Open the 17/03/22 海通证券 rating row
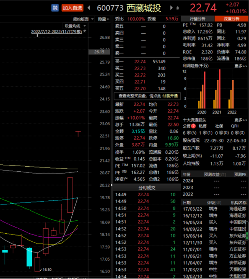This screenshot has width=249, height=279. coord(215,209)
